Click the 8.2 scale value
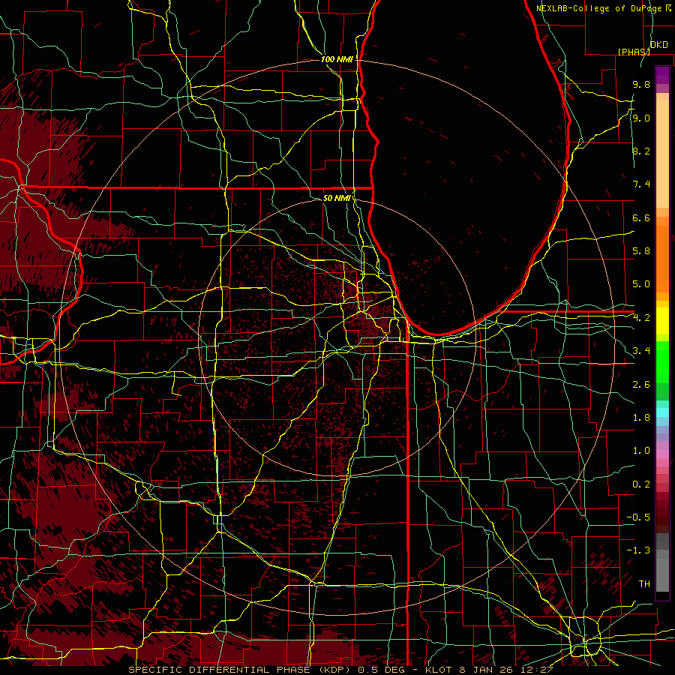 pos(641,151)
